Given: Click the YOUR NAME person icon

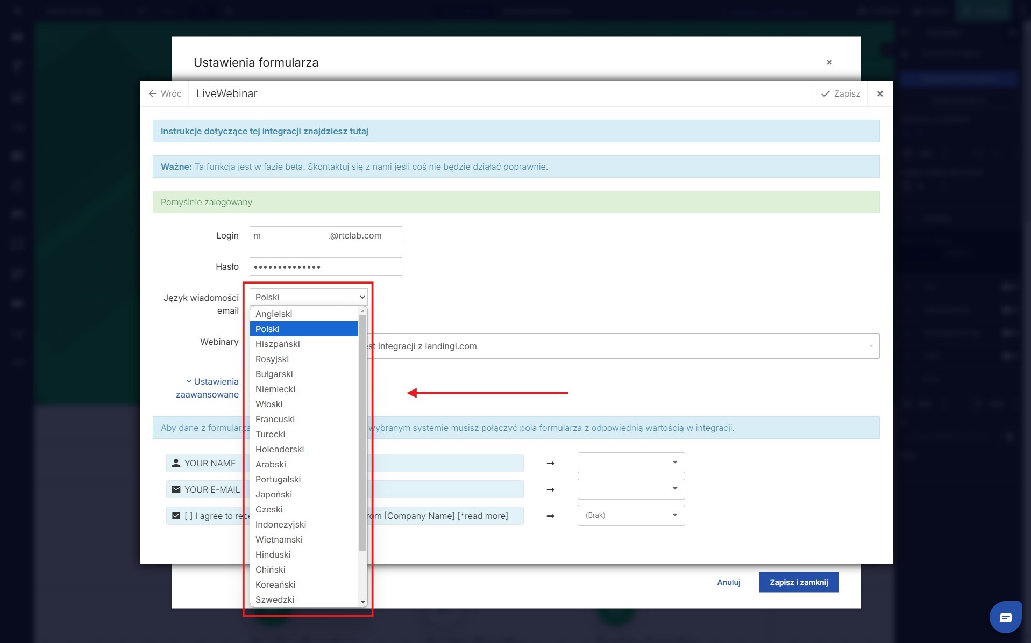Looking at the screenshot, I should click(176, 463).
